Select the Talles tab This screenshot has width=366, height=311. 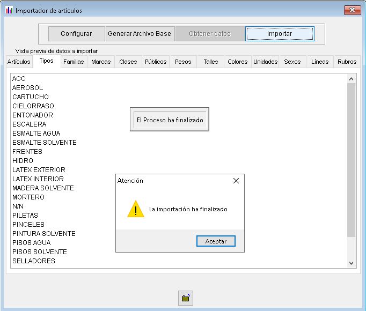pos(211,62)
